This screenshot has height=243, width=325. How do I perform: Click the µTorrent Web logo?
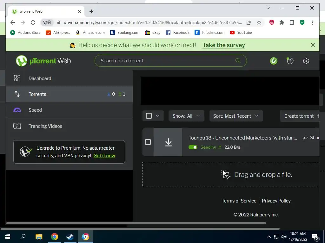click(43, 61)
